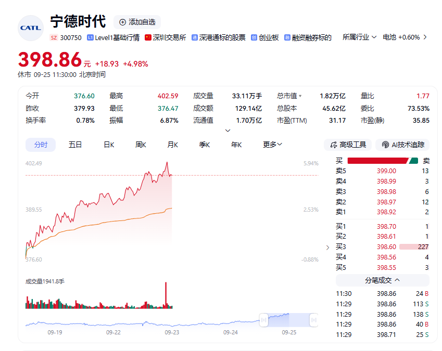Click the 卖4 order row at 398.99

pos(382,181)
